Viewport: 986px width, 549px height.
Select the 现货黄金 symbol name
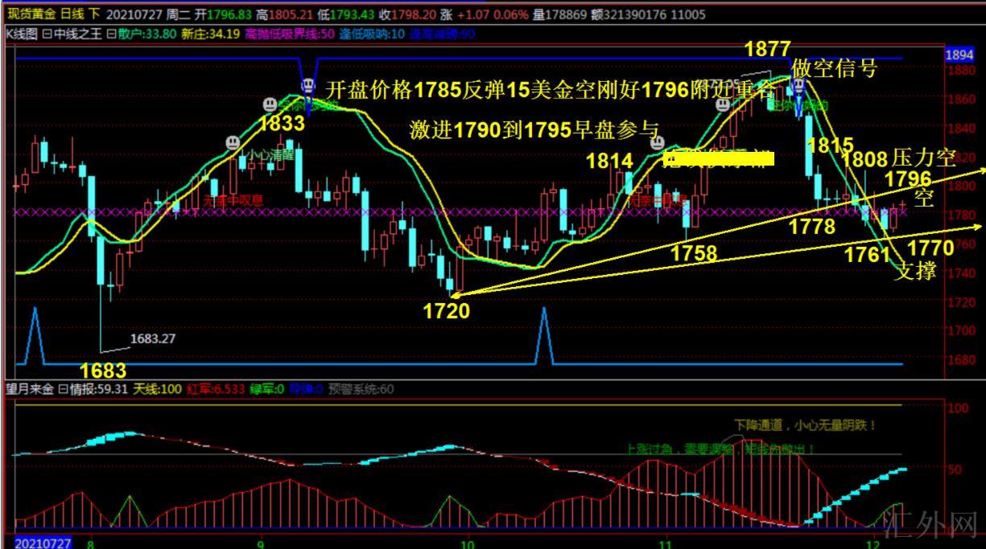30,14
